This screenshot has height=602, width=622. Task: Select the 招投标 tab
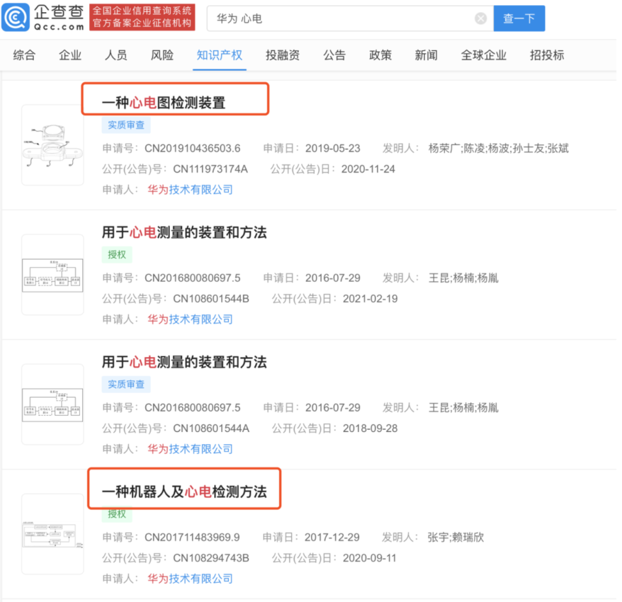(546, 55)
